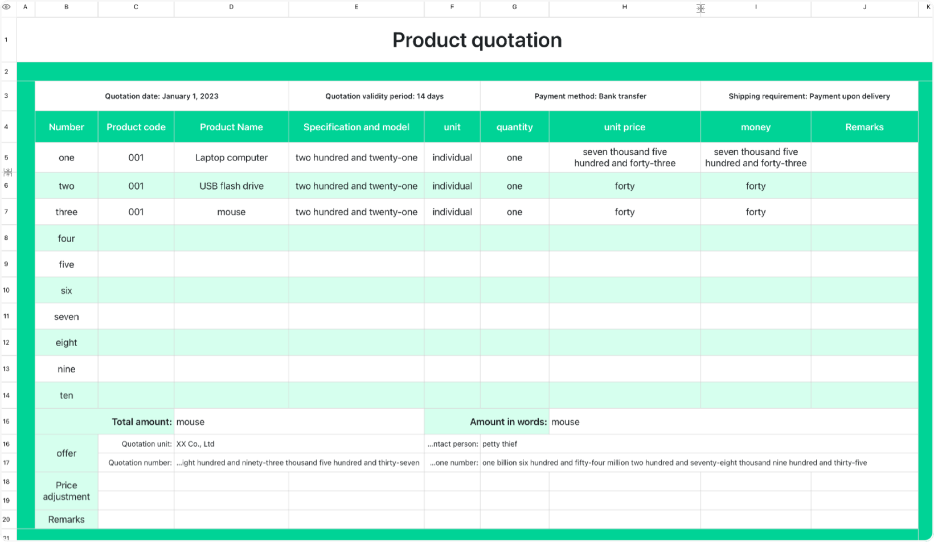Select the "Number" header cell
This screenshot has height=542, width=934.
(x=67, y=127)
